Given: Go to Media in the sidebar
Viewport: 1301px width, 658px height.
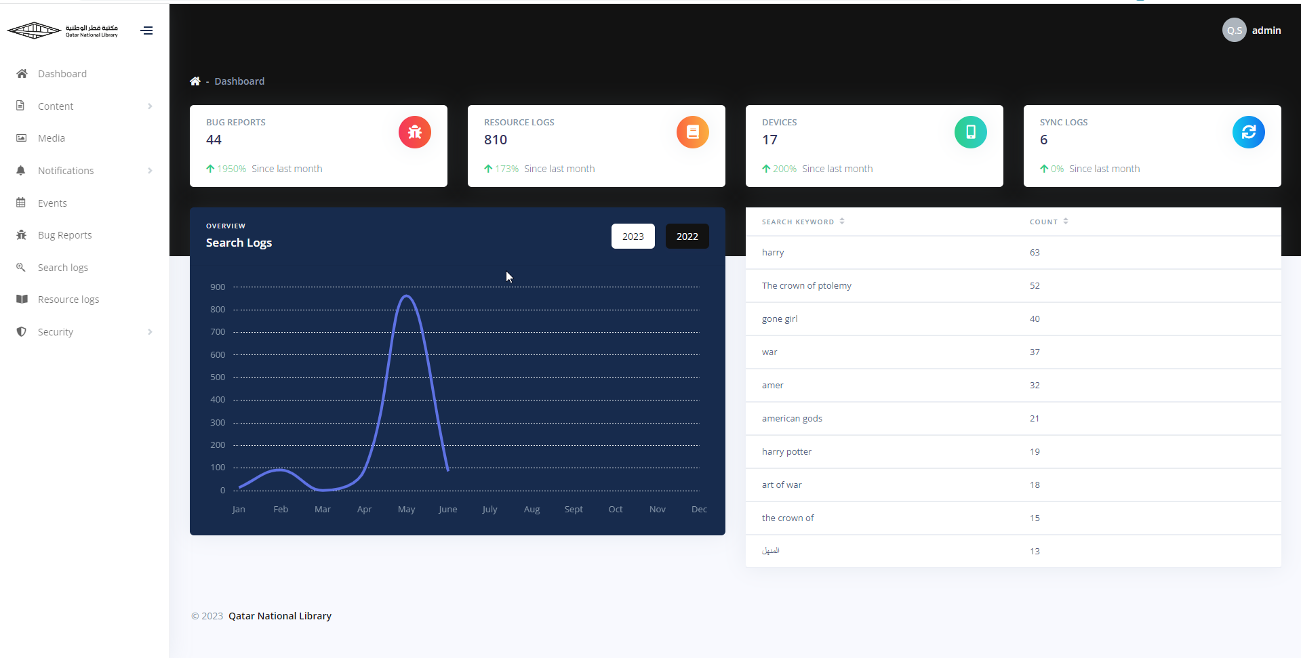Looking at the screenshot, I should pos(52,138).
